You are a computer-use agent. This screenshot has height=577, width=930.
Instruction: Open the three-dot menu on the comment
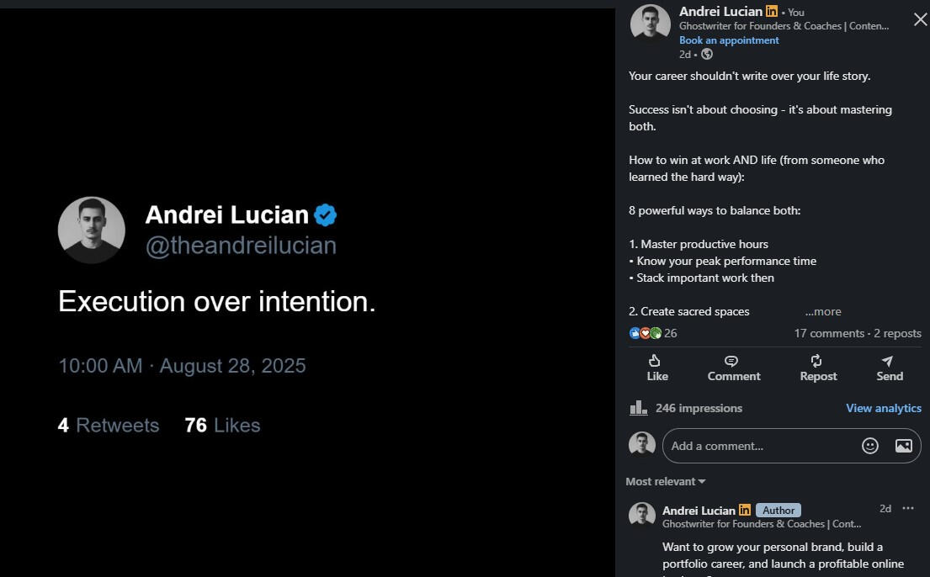(908, 508)
